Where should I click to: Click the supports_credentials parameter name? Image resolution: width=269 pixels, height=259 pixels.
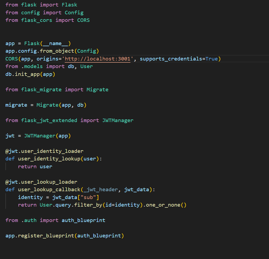[171, 59]
